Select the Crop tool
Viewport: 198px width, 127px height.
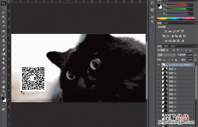(x=4, y=21)
